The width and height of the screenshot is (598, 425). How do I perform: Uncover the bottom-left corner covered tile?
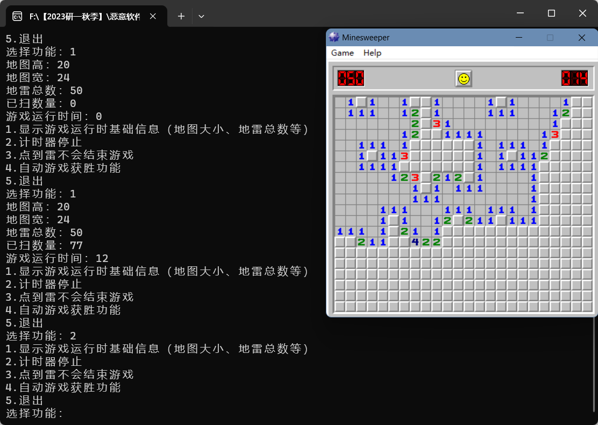tap(339, 307)
